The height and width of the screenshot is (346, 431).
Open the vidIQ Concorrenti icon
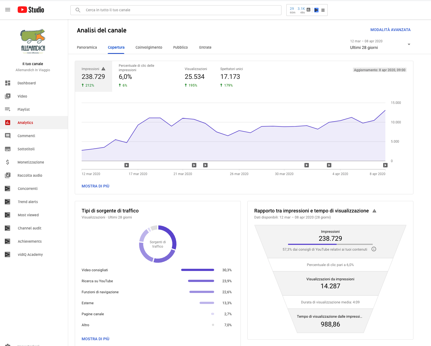(8, 189)
